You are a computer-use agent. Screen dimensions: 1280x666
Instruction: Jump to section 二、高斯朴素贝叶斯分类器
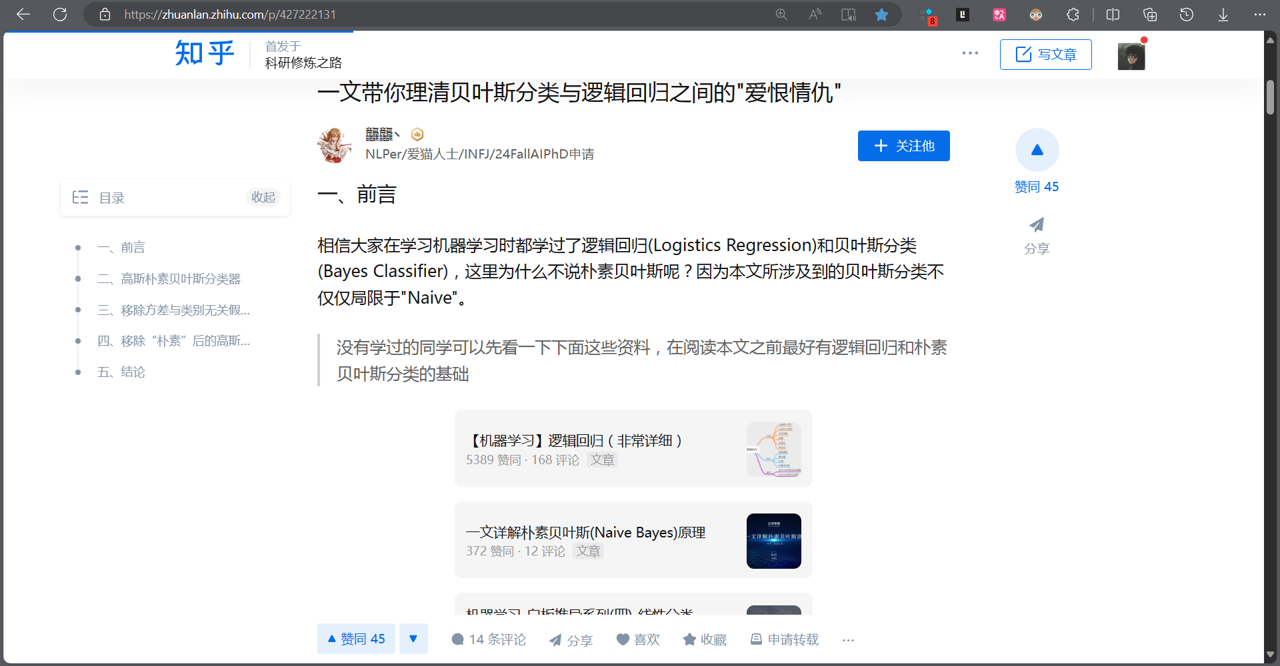click(169, 279)
